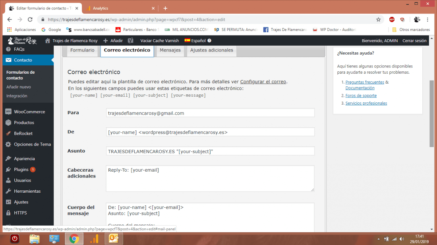
Task: Click the De sender input field
Action: coord(210,132)
